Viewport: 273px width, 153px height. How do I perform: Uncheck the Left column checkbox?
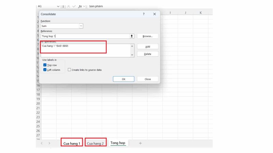pos(45,70)
